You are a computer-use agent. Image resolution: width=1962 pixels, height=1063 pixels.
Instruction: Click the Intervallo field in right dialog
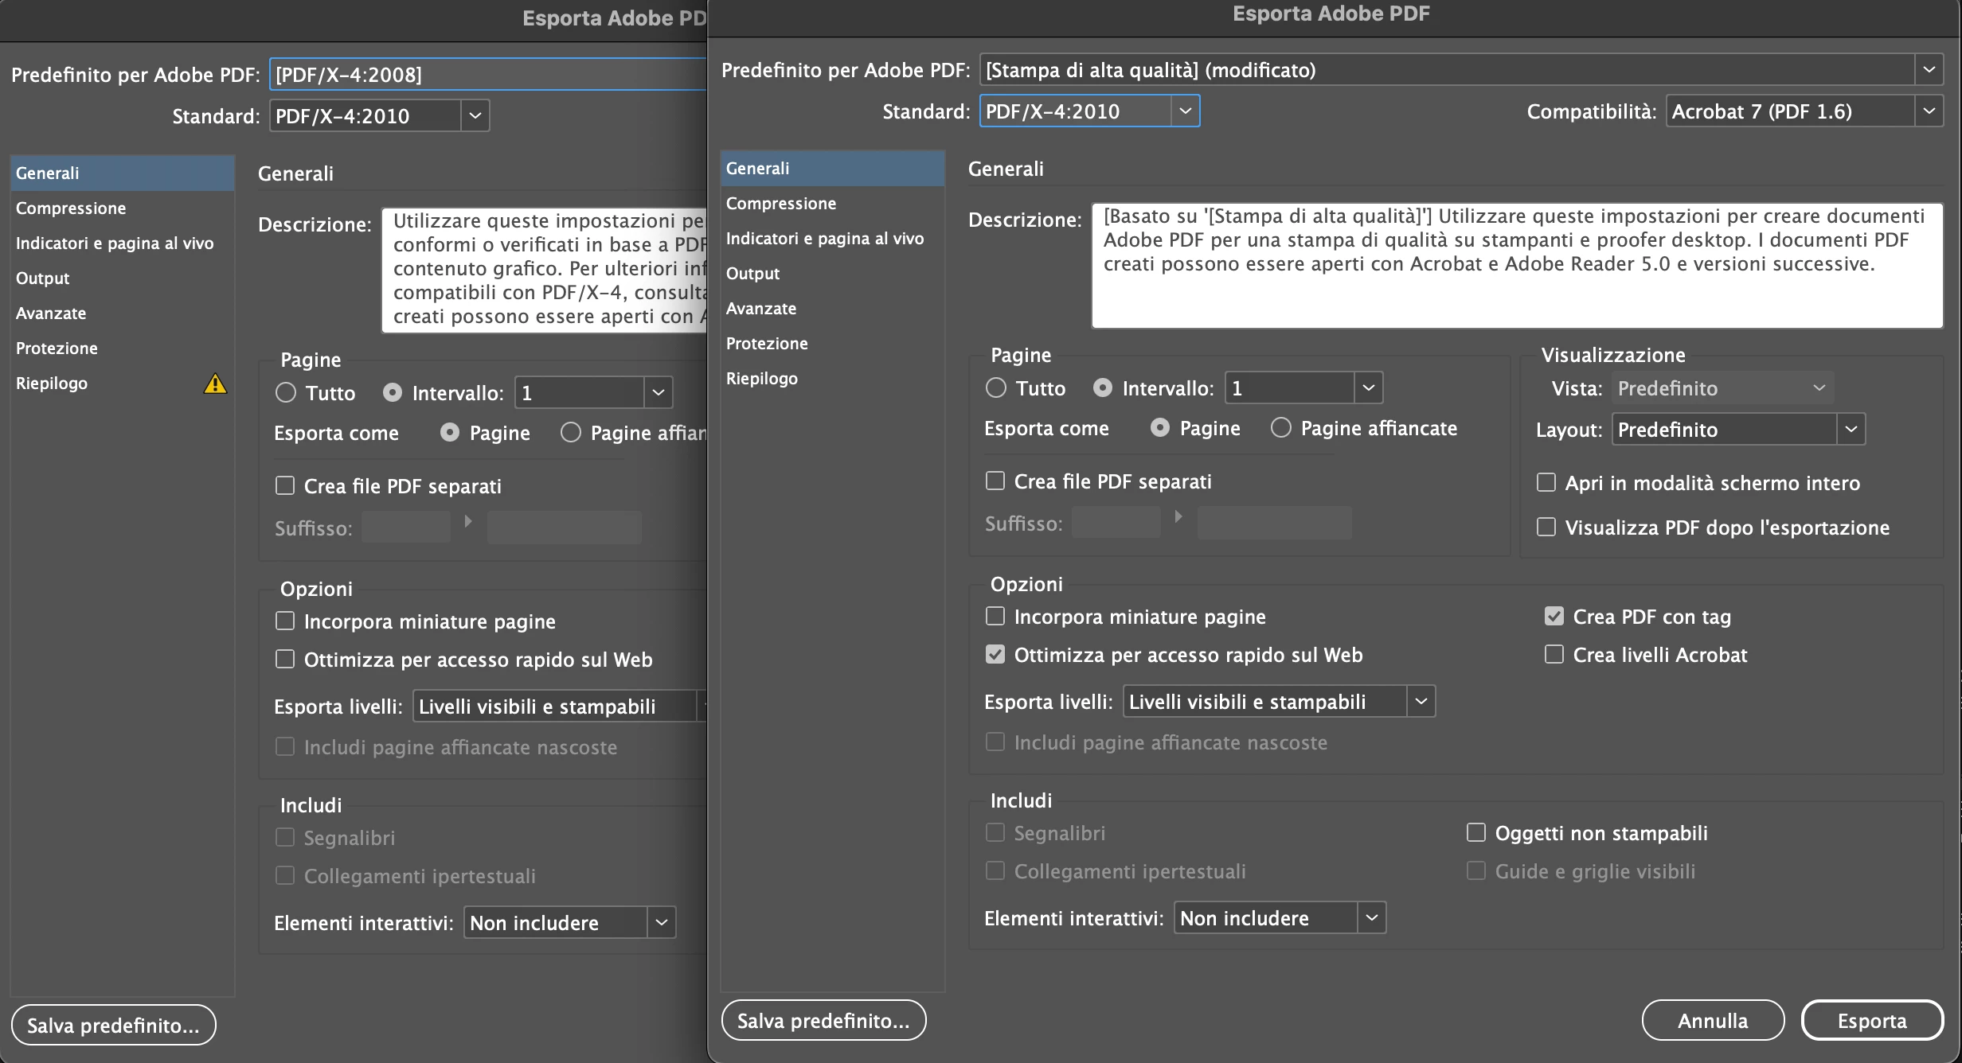pyautogui.click(x=1288, y=388)
